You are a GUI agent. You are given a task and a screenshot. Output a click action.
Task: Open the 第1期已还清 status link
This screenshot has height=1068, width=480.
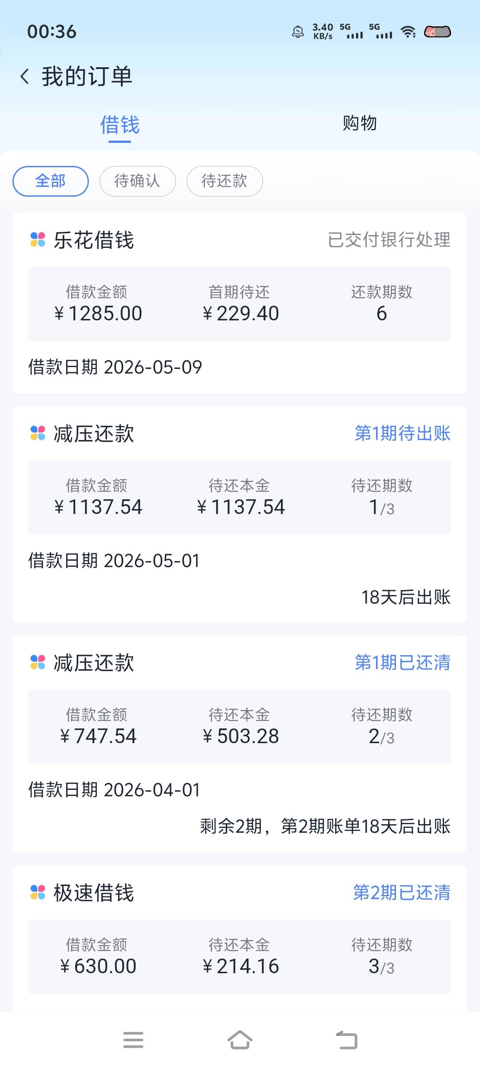click(x=403, y=663)
